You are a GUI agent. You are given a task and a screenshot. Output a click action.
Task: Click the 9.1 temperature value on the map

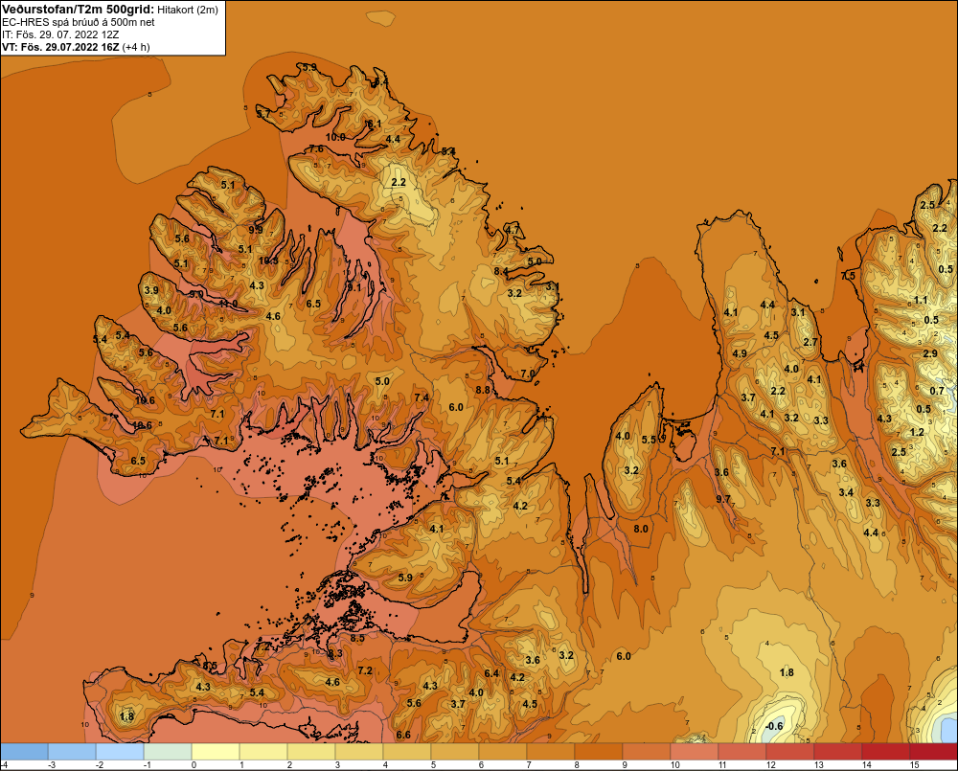tap(354, 287)
